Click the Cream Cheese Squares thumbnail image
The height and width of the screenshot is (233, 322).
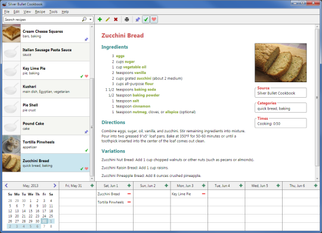coord(11,33)
